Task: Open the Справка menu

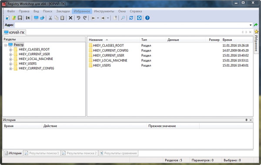Action: [136, 11]
